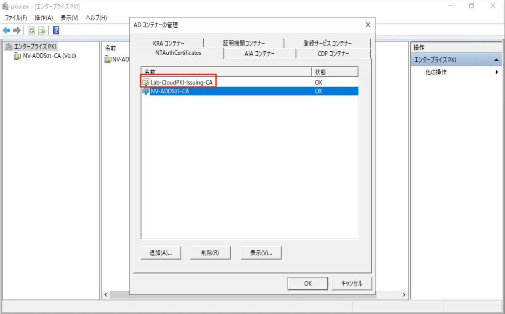Click the 追加(A)... button

pos(160,253)
